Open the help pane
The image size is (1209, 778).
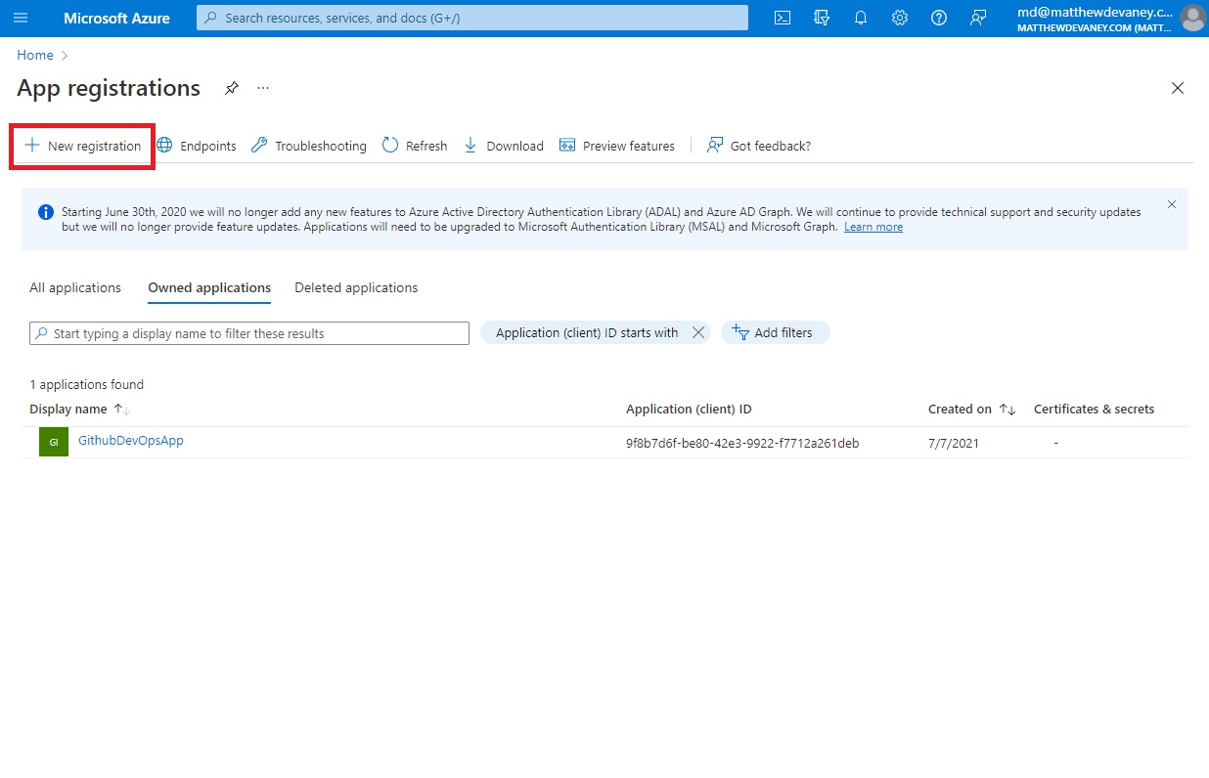pos(938,18)
